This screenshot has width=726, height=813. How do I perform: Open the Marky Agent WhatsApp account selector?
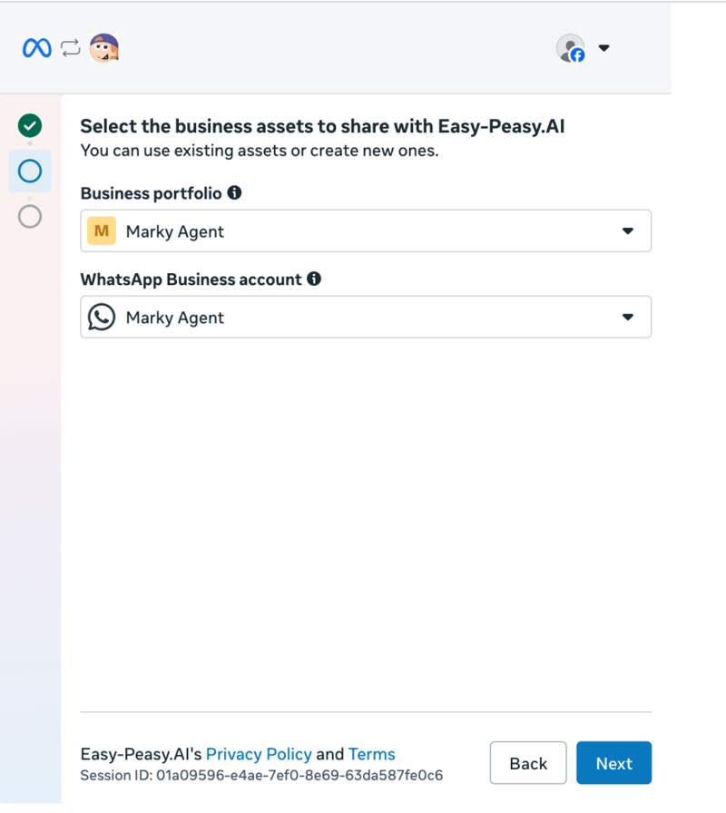[366, 317]
